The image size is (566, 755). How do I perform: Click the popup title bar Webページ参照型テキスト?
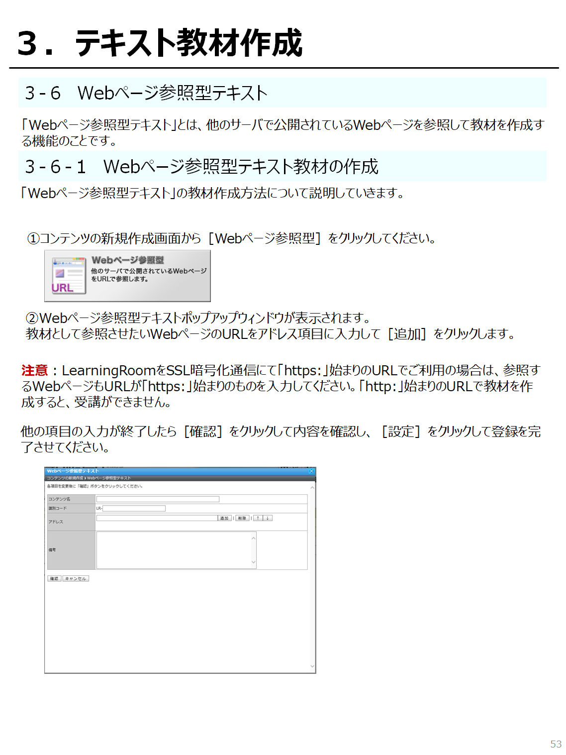pyautogui.click(x=73, y=471)
